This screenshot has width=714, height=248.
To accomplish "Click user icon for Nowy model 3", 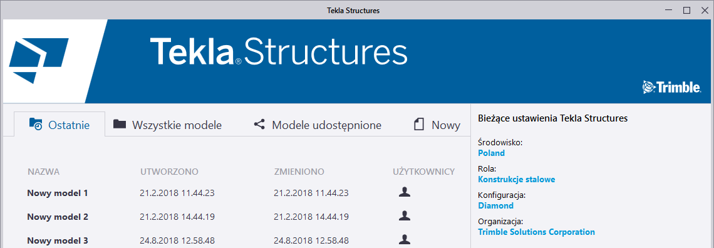I will pos(405,239).
